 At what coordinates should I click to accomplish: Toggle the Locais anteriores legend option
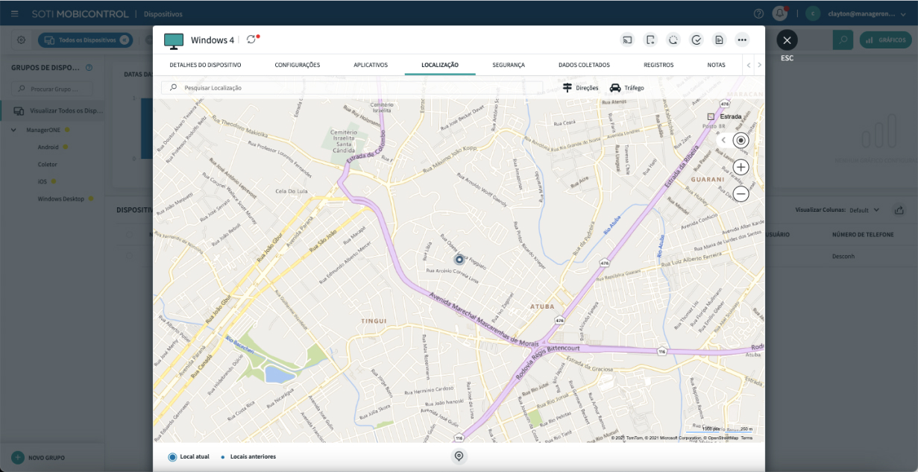click(x=248, y=456)
